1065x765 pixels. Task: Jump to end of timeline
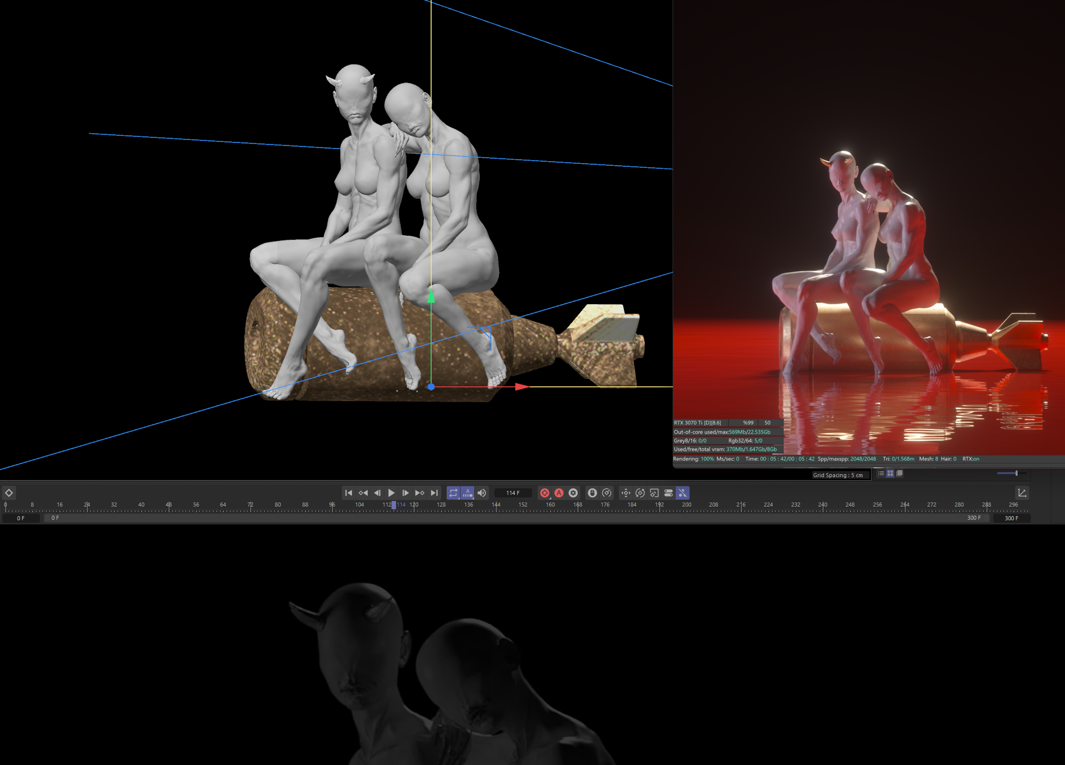tap(435, 493)
